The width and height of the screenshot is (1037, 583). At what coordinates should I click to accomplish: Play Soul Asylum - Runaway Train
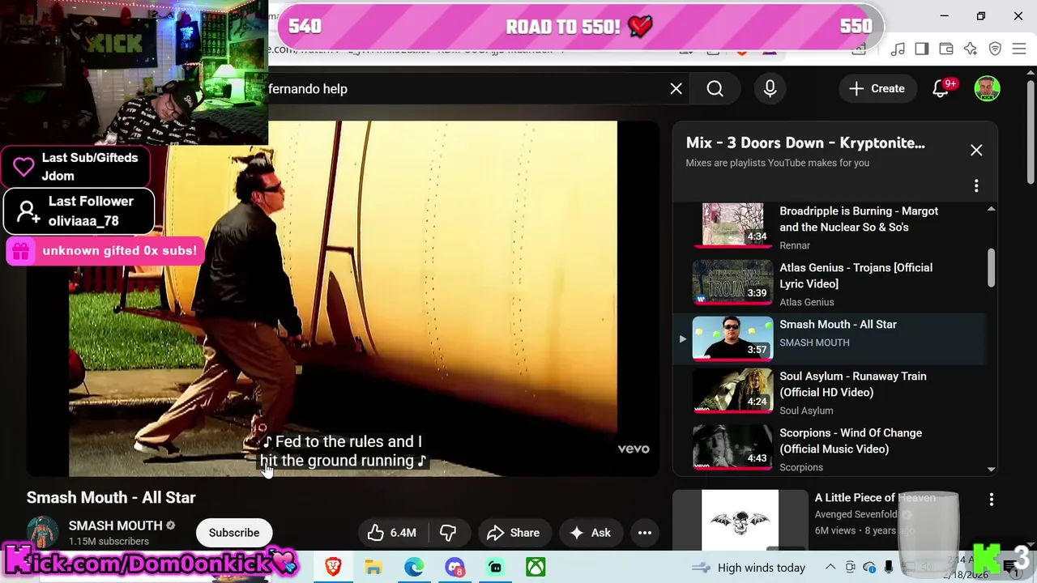852,385
